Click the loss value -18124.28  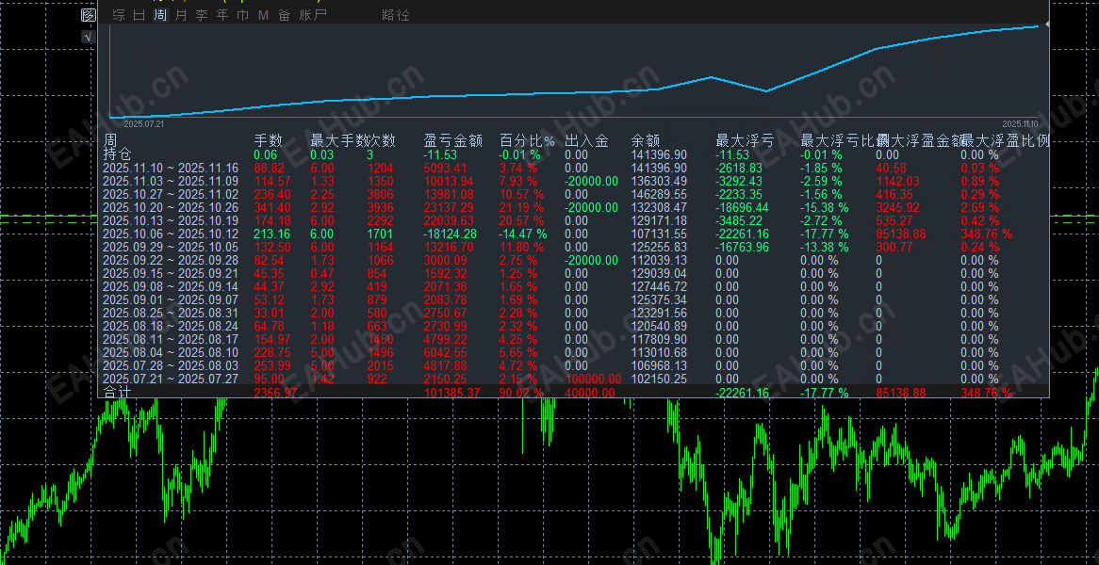tap(451, 234)
